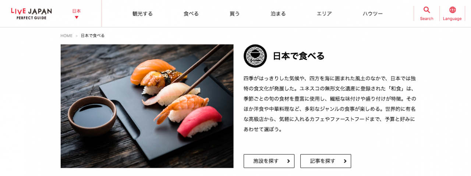Image resolution: width=471 pixels, height=176 pixels.
Task: Select the ハウツー menu item
Action: click(x=373, y=14)
